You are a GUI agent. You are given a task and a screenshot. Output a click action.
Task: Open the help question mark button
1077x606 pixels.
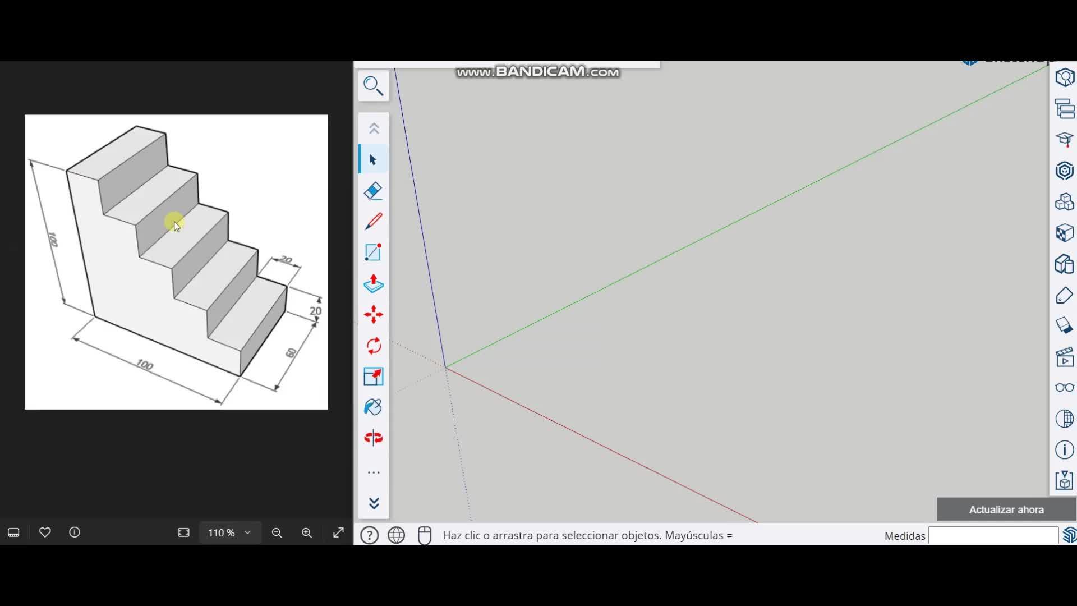369,535
